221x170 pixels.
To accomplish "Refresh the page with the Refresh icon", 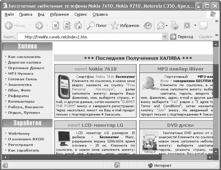I will click(67, 25).
